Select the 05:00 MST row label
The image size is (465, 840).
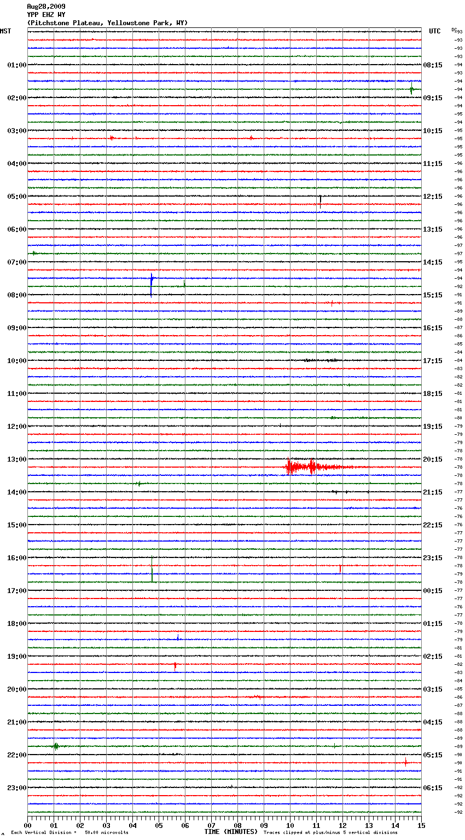17,197
